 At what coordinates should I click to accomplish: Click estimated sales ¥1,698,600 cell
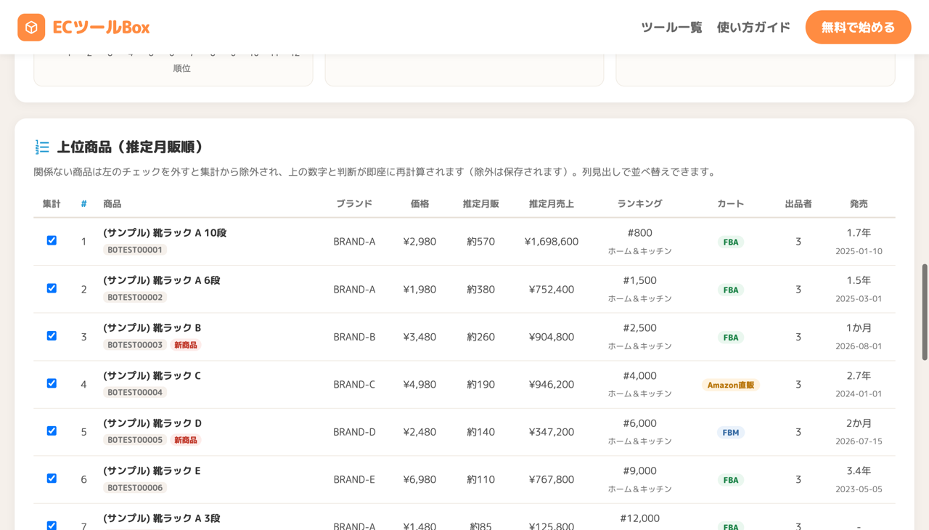pyautogui.click(x=552, y=242)
